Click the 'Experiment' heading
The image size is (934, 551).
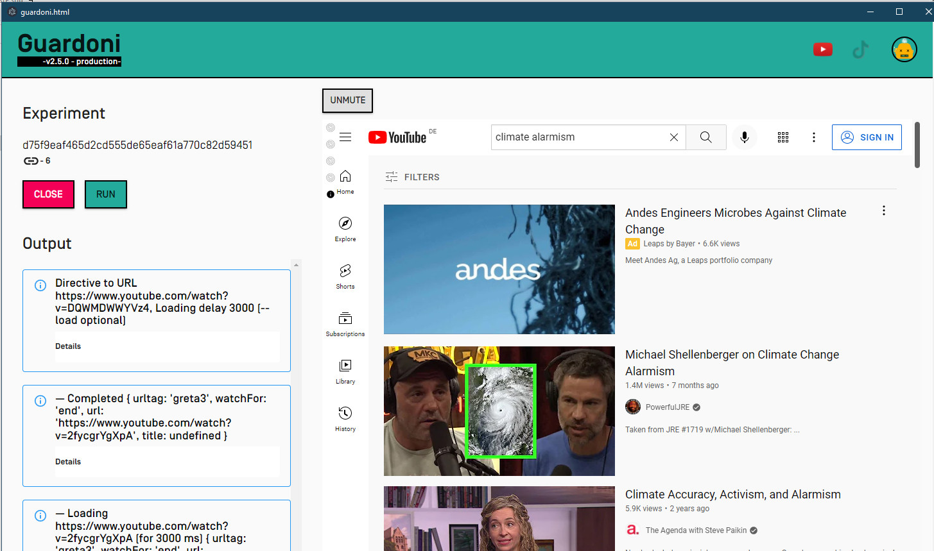[64, 114]
